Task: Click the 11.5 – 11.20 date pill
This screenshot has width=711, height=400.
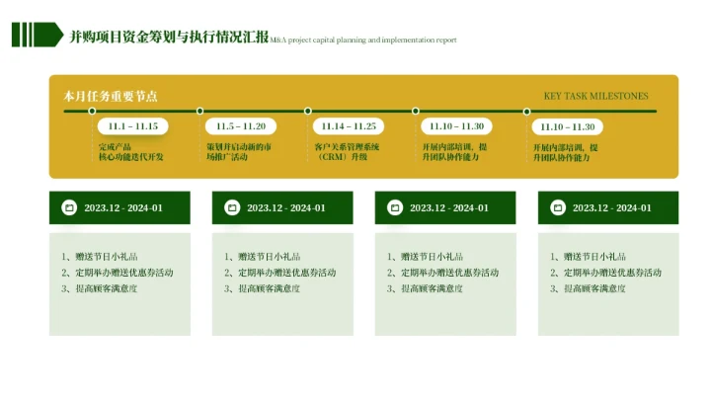Action: 241,126
